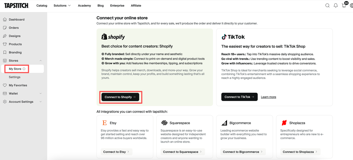The height and width of the screenshot is (160, 353).
Task: Click the Designs pen icon in sidebar
Action: (x=5, y=36)
